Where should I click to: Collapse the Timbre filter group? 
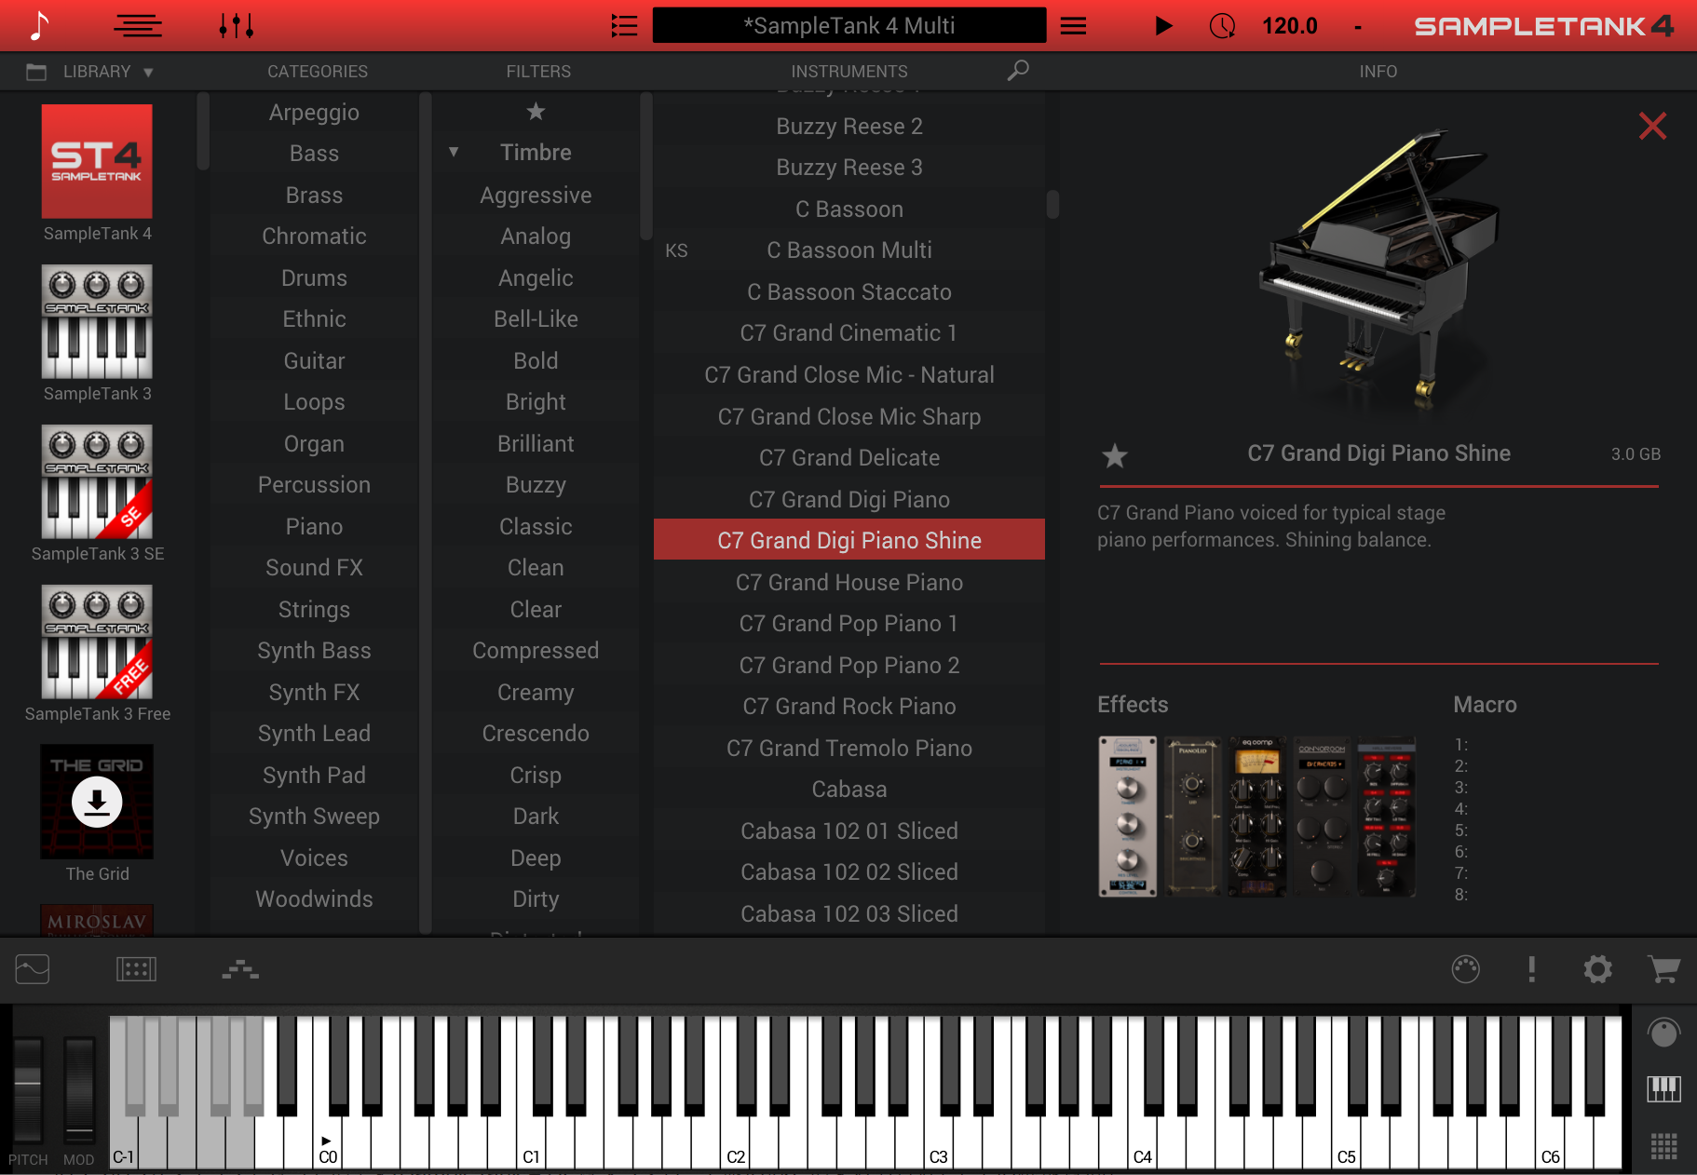[x=454, y=152]
